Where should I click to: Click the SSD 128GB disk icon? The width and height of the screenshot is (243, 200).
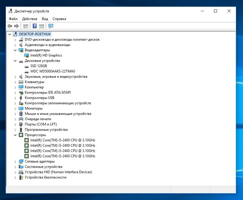click(x=27, y=67)
